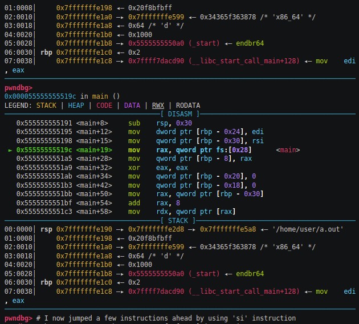
Task: Click the xor mnemonic at main+32
Action: coord(134,168)
